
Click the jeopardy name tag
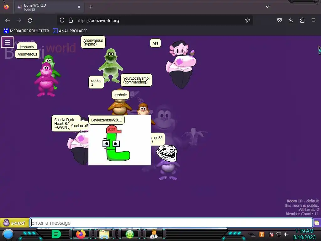coord(27,47)
